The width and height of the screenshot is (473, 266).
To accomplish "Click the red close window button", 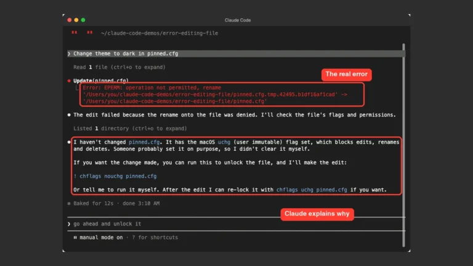I will (x=70, y=20).
